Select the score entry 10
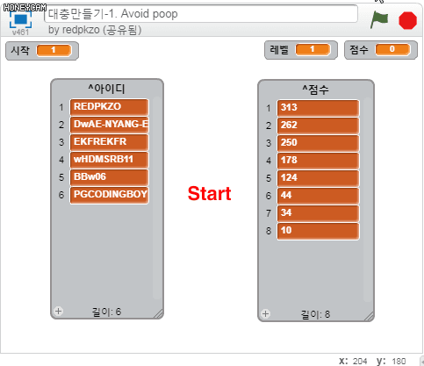 point(318,231)
